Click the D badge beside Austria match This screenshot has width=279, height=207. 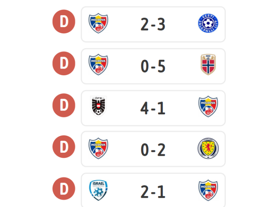(x=64, y=105)
